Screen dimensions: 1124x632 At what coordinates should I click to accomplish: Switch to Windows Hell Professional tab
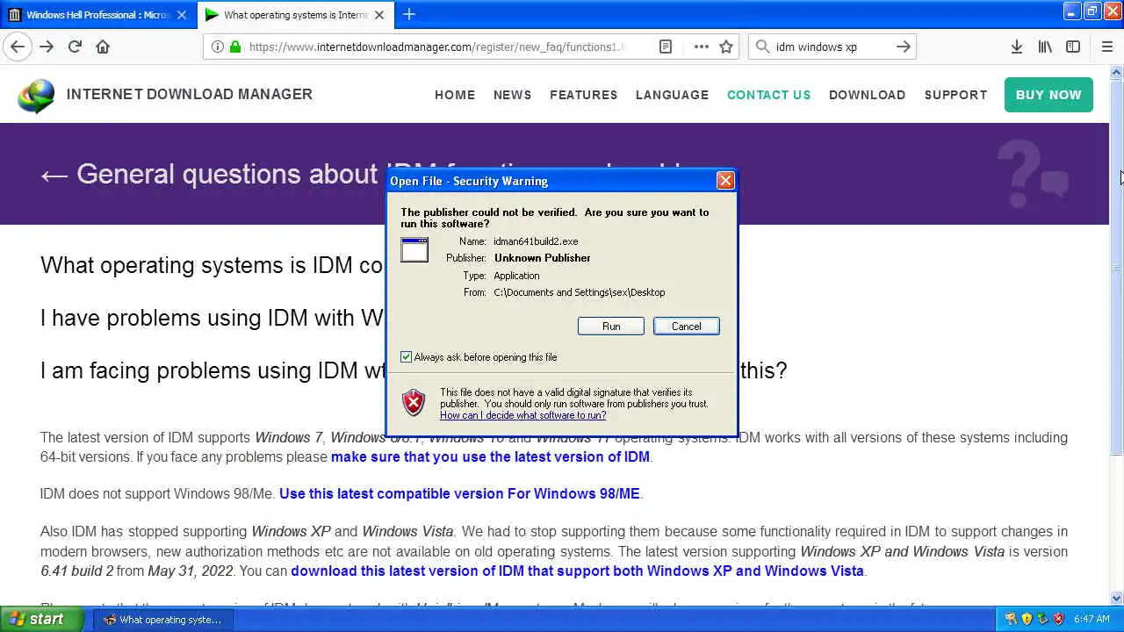click(x=98, y=15)
